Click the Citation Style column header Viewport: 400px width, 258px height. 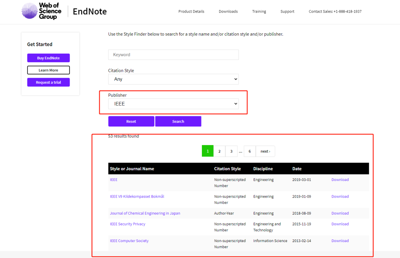(227, 169)
